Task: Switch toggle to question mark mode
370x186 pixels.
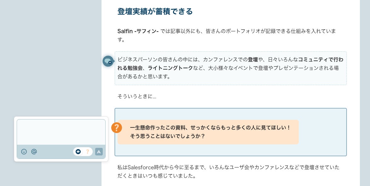Action: [88, 152]
